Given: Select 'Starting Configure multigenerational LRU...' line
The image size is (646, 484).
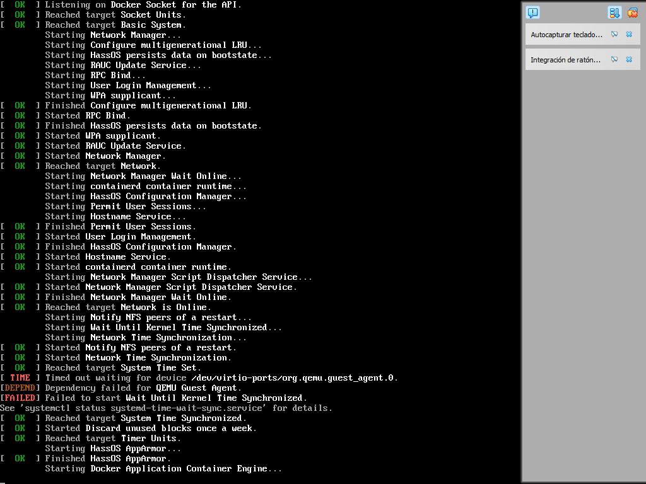Looking at the screenshot, I should click(x=153, y=45).
